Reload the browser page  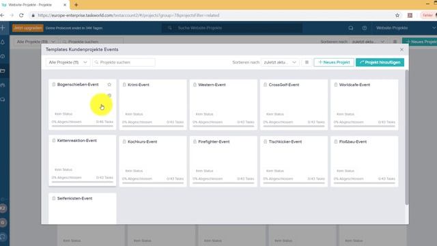[21, 15]
